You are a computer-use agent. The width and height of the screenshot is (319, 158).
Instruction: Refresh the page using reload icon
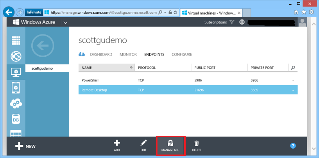[x=176, y=13]
